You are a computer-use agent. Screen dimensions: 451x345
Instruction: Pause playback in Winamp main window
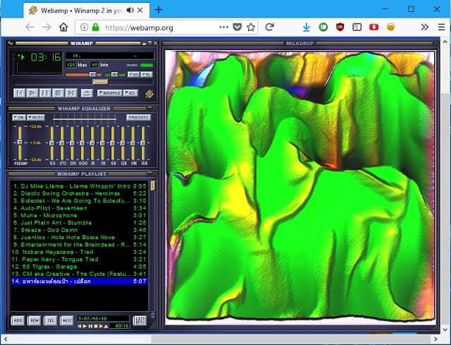point(45,93)
